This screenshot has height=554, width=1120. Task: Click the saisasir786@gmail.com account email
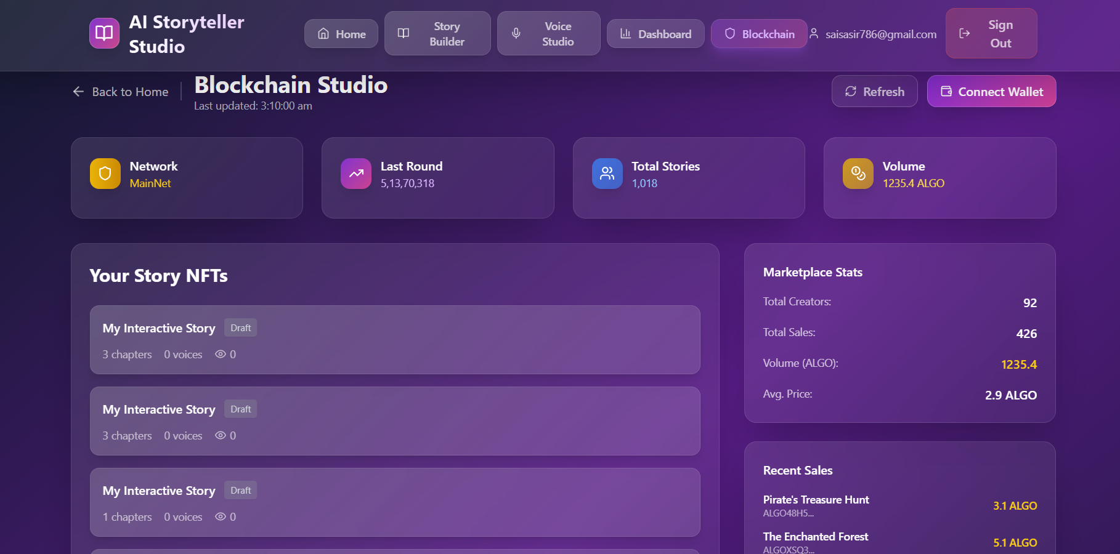point(881,34)
